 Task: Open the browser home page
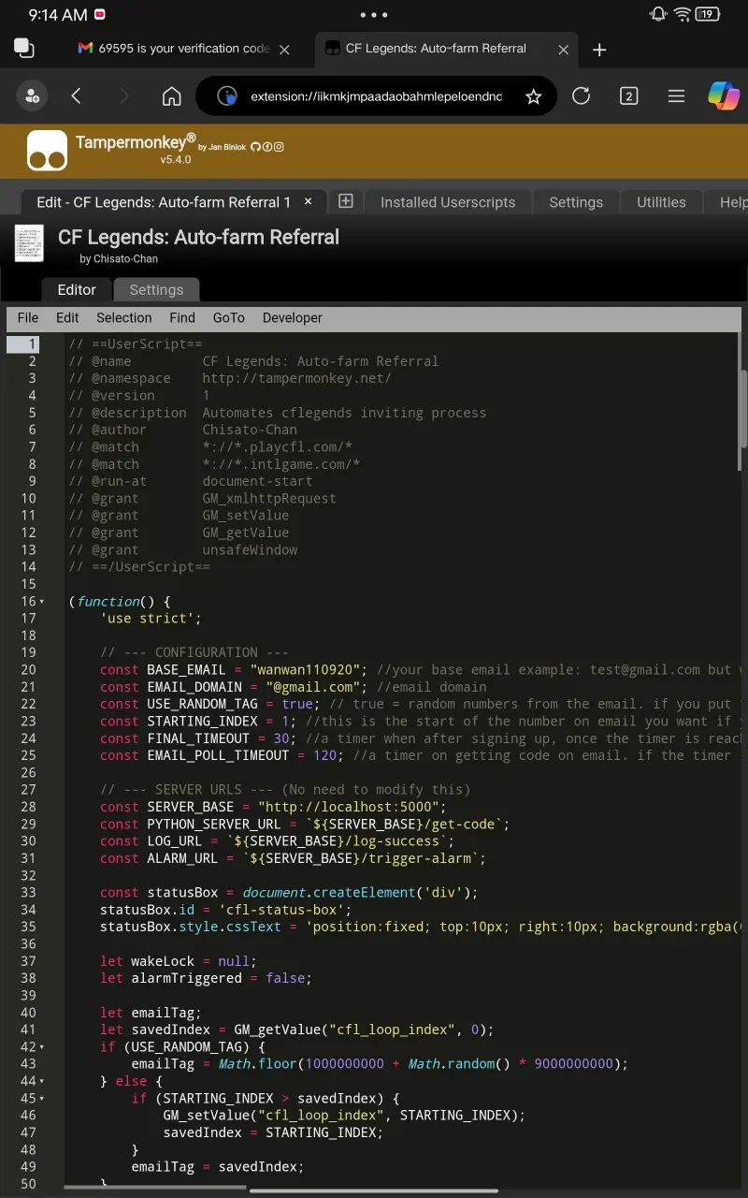click(171, 95)
